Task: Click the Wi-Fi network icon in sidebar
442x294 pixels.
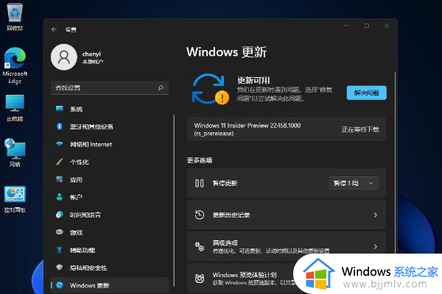Action: tap(60, 144)
